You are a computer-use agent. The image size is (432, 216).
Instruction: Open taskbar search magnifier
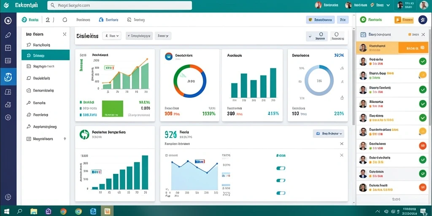pyautogui.click(x=19, y=212)
